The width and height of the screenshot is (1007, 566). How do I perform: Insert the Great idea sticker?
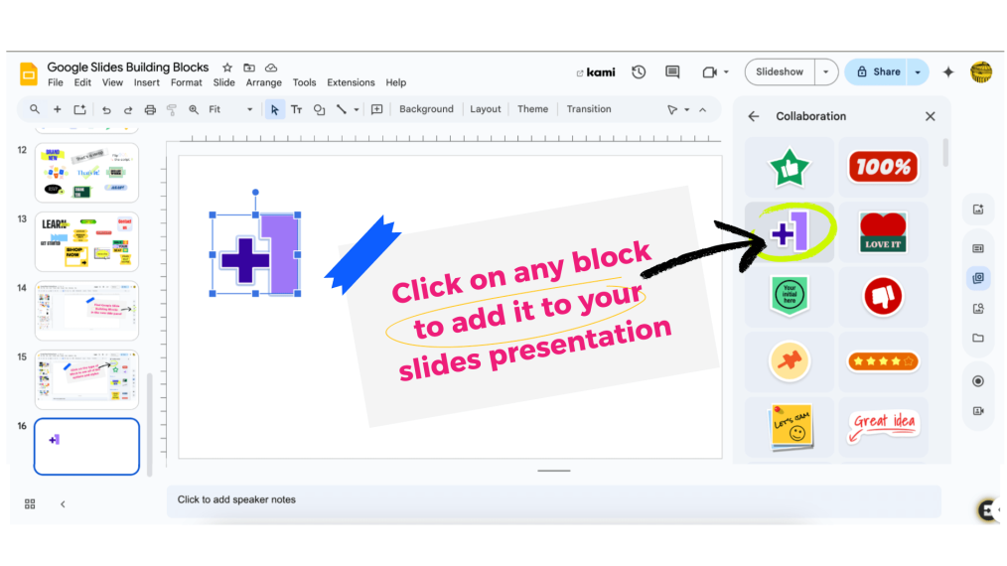tap(883, 426)
